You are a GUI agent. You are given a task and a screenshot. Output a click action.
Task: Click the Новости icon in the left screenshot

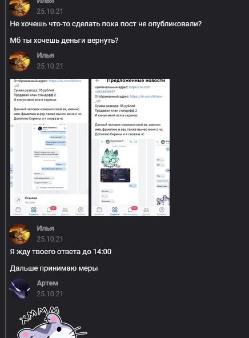coord(18,211)
